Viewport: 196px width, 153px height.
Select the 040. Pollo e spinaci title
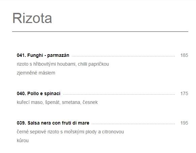pos(38,93)
